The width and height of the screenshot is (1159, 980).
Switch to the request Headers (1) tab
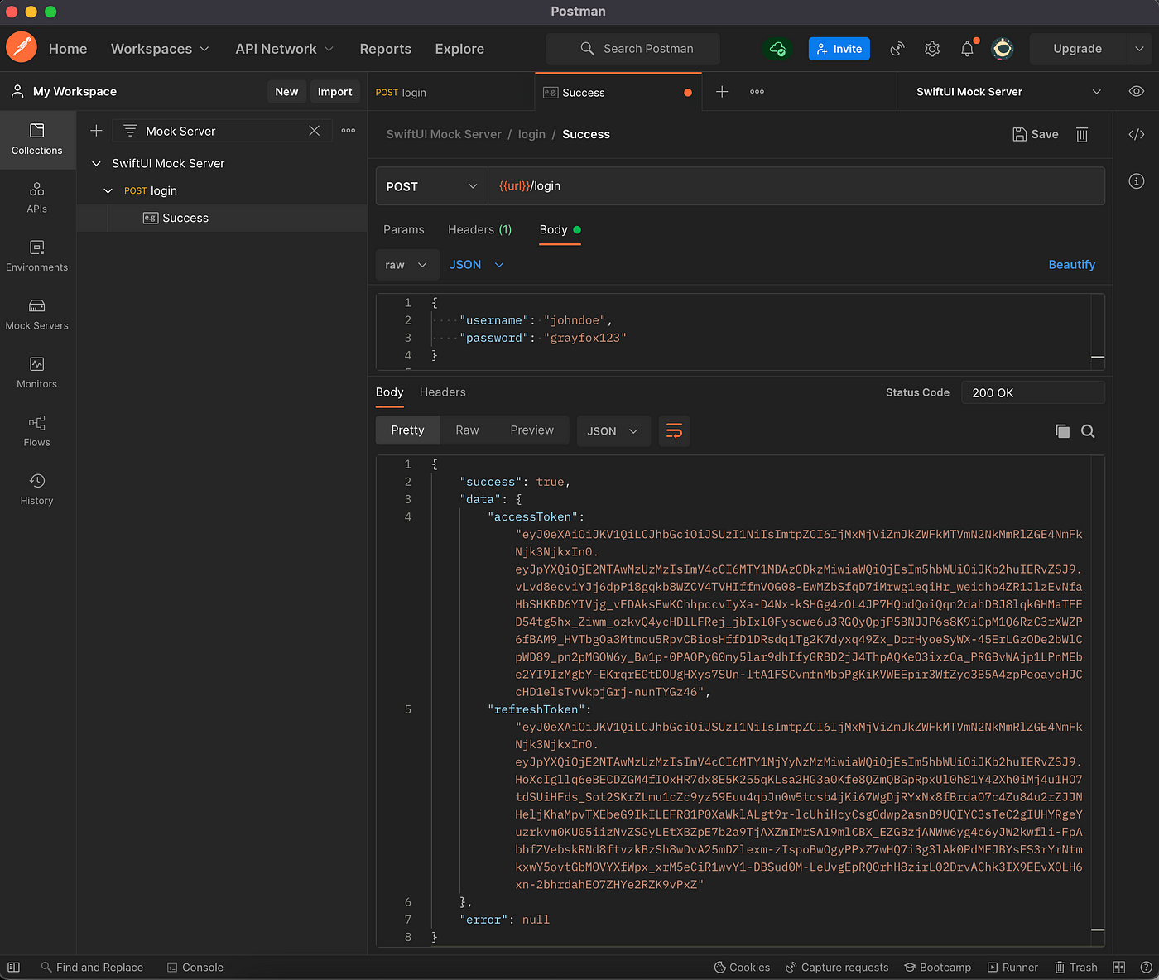(479, 229)
